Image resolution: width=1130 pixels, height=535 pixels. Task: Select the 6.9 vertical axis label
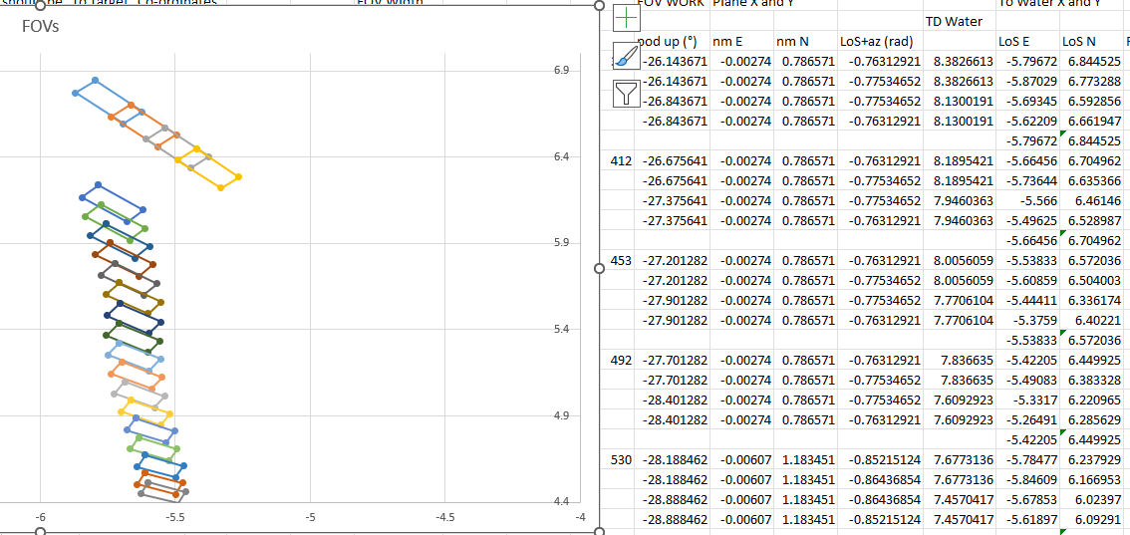pyautogui.click(x=560, y=71)
